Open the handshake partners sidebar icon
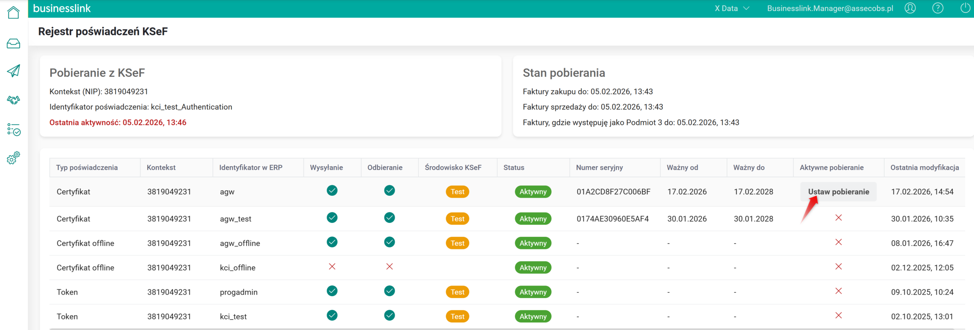The width and height of the screenshot is (974, 330). [x=13, y=100]
